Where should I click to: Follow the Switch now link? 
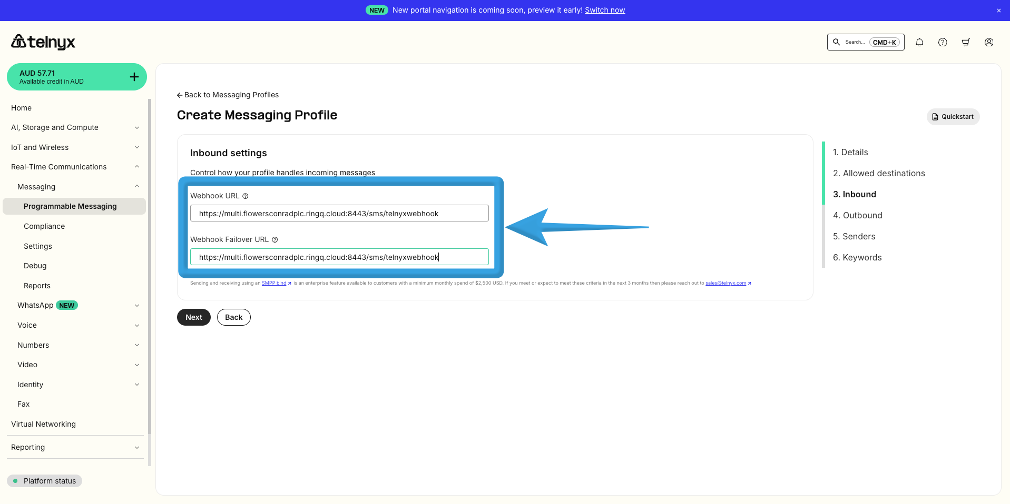(x=604, y=9)
